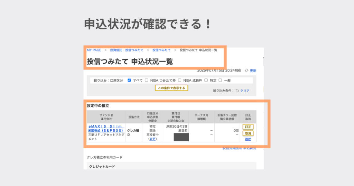Click the 更新 link
Viewport: 354px width, 186px height.
[253, 71]
